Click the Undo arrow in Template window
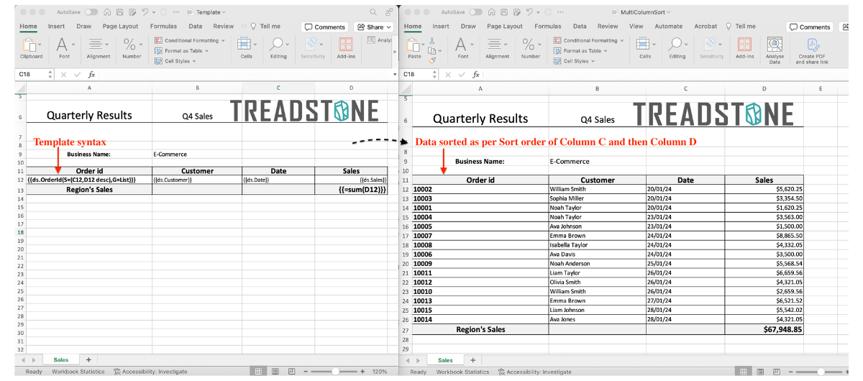The image size is (863, 381). click(145, 12)
